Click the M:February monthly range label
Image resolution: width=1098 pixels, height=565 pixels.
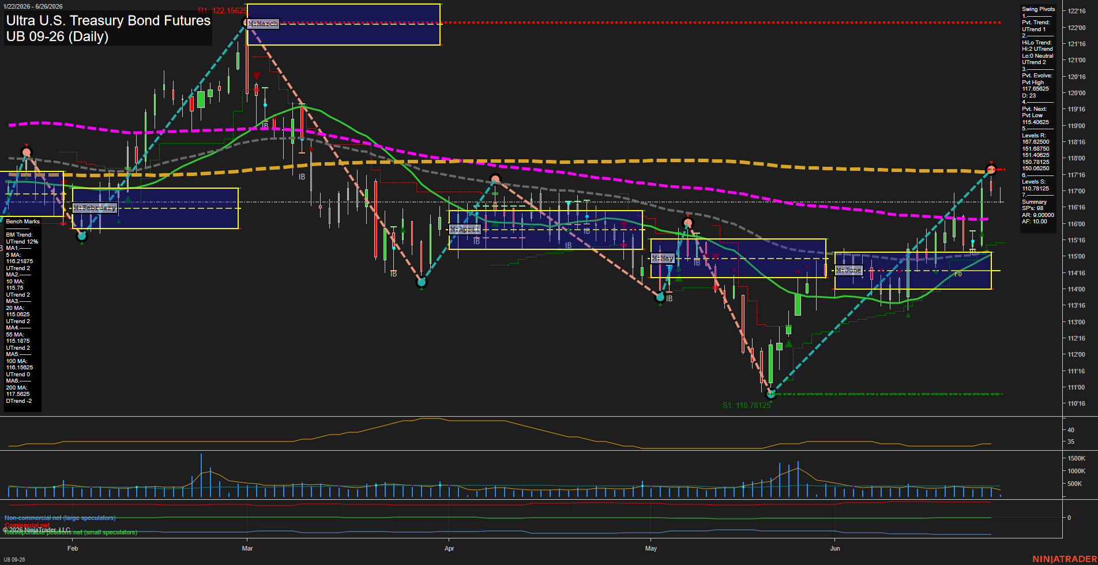pyautogui.click(x=95, y=208)
